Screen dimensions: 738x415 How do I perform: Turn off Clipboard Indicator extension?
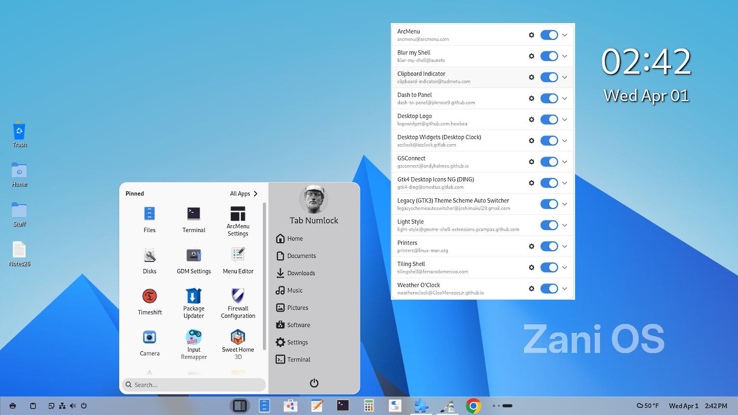[549, 77]
